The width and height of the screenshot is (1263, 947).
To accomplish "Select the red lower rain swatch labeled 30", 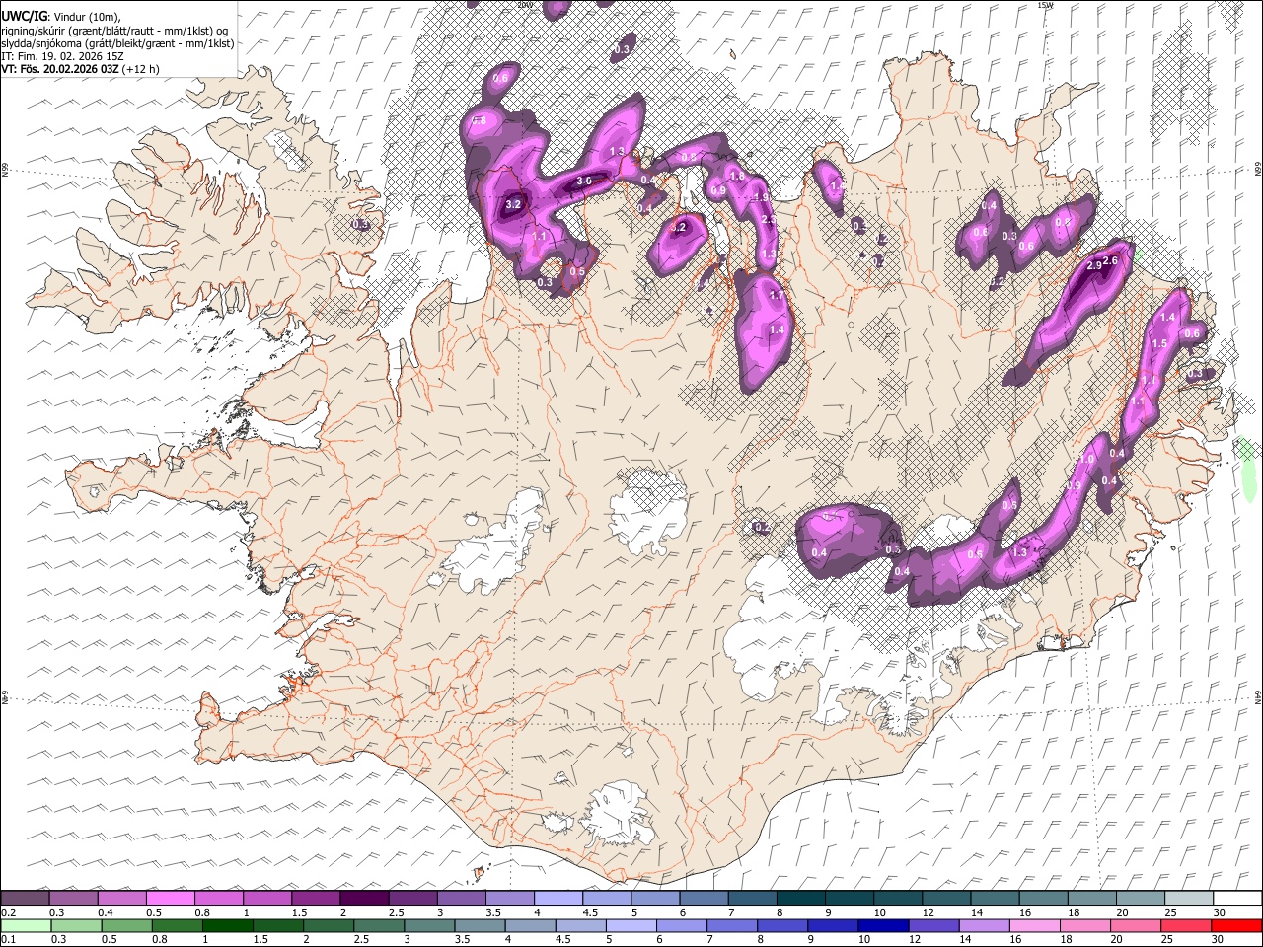I will click(1237, 926).
